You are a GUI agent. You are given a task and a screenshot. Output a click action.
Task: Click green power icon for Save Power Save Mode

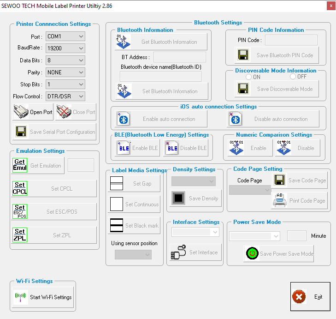click(252, 253)
